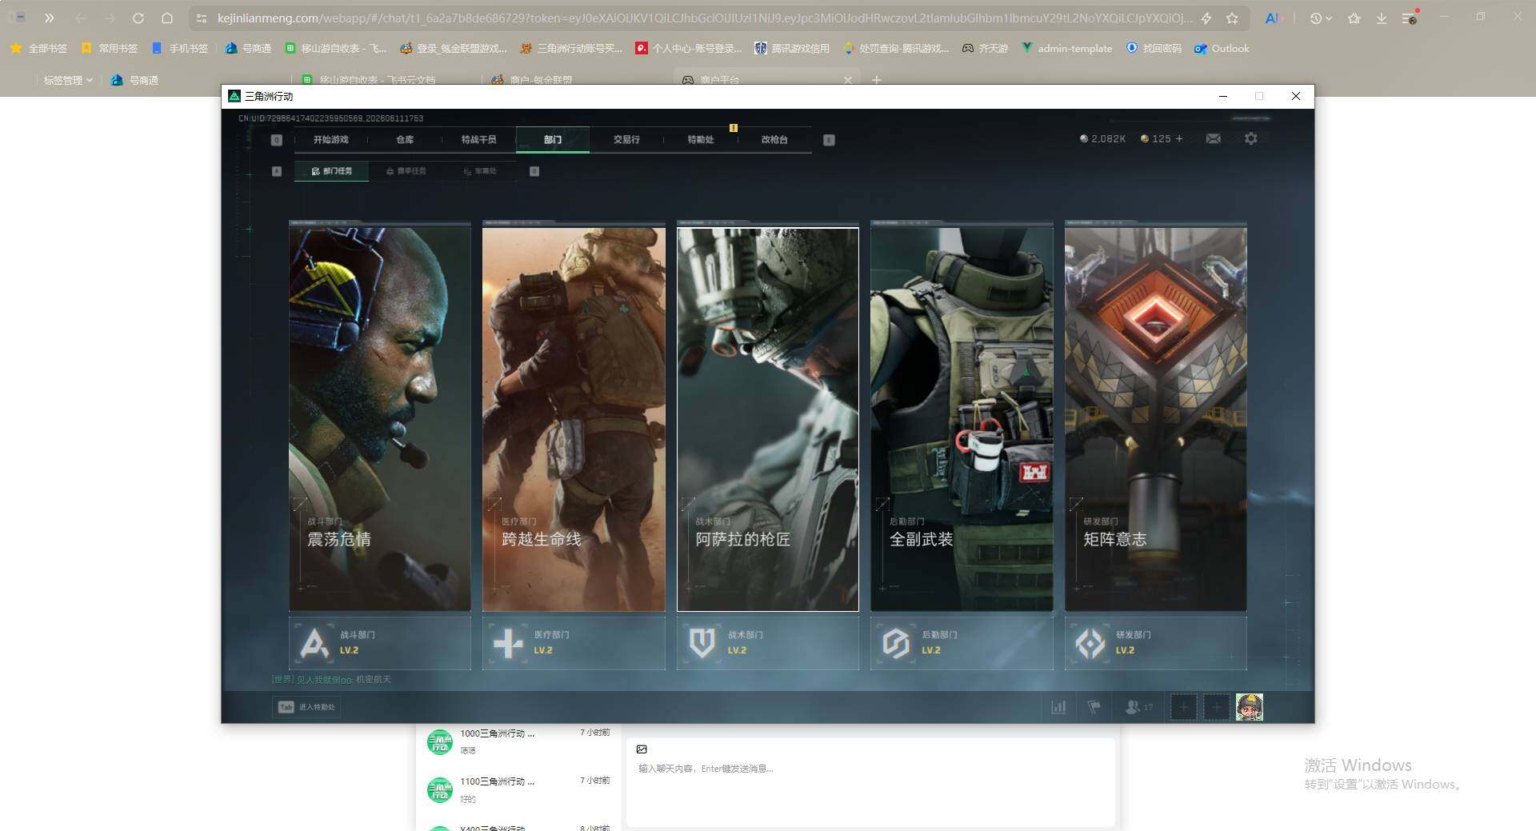Viewport: 1536px width, 831px height.
Task: Open the browser main menu icon
Action: click(x=1410, y=18)
